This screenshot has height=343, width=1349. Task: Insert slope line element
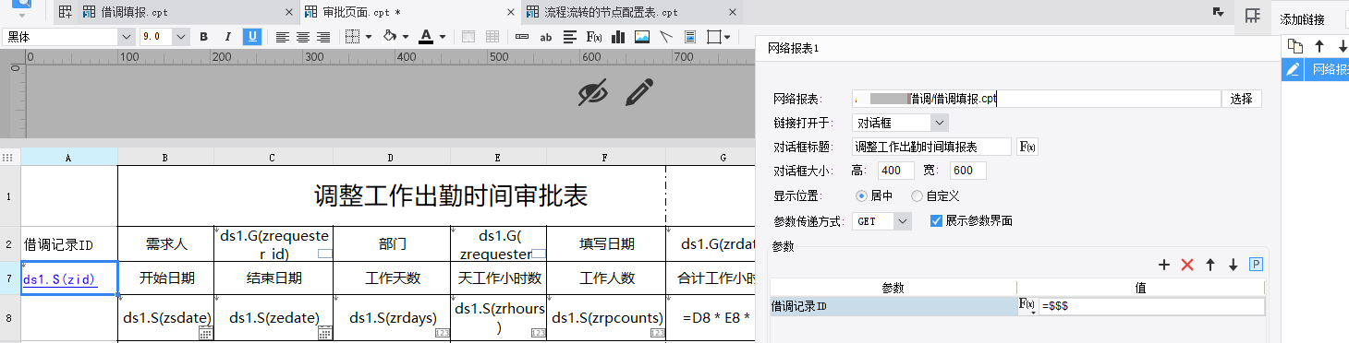pos(666,37)
